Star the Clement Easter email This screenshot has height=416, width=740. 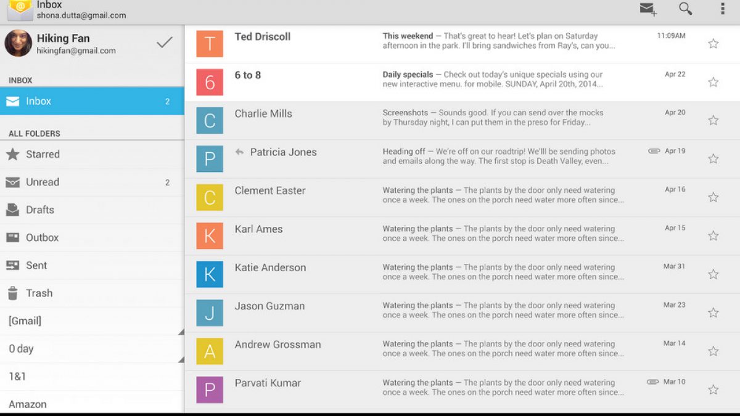coord(713,197)
